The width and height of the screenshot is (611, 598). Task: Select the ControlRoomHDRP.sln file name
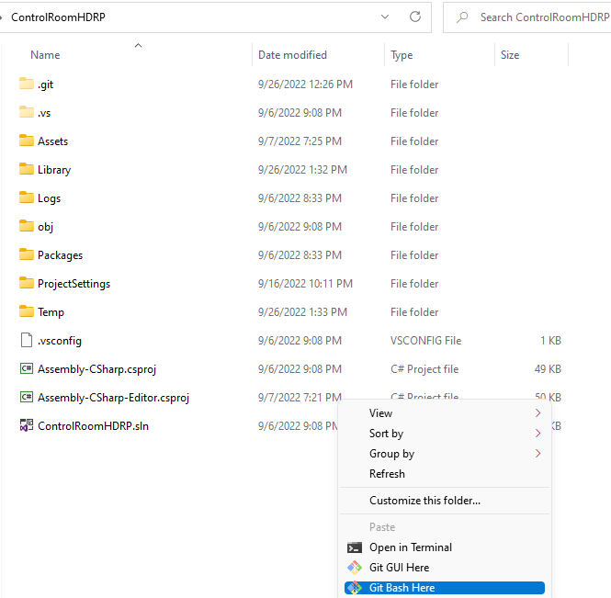(93, 426)
